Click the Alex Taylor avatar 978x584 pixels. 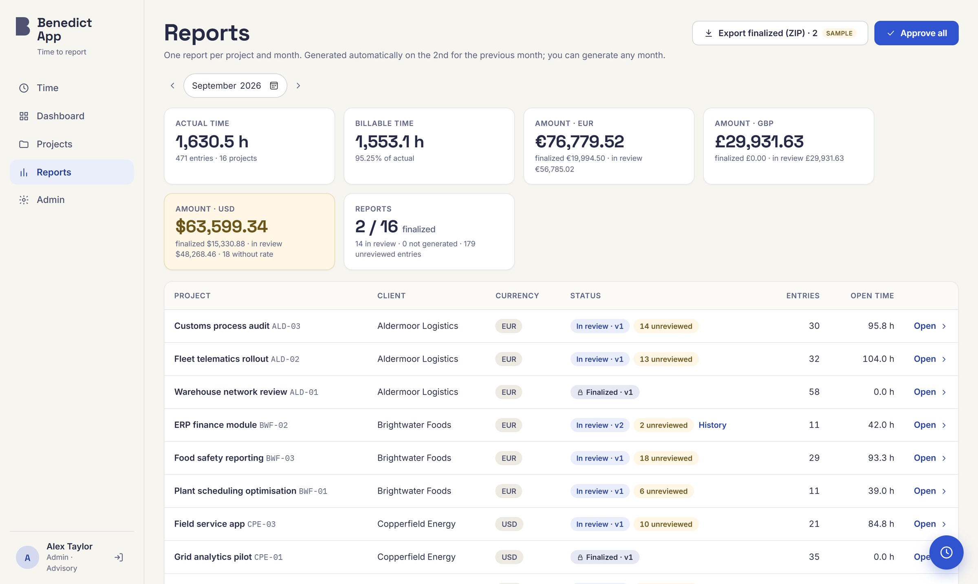[x=27, y=557]
